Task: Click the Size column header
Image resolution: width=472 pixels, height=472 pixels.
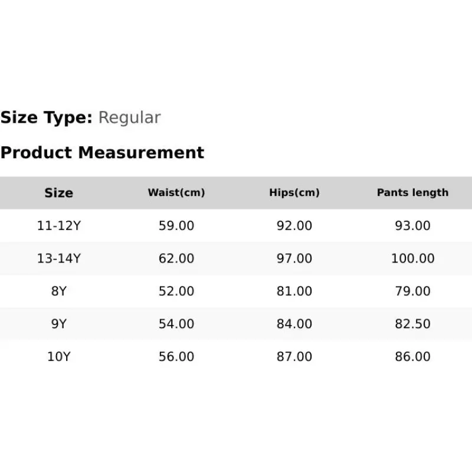Action: (58, 193)
